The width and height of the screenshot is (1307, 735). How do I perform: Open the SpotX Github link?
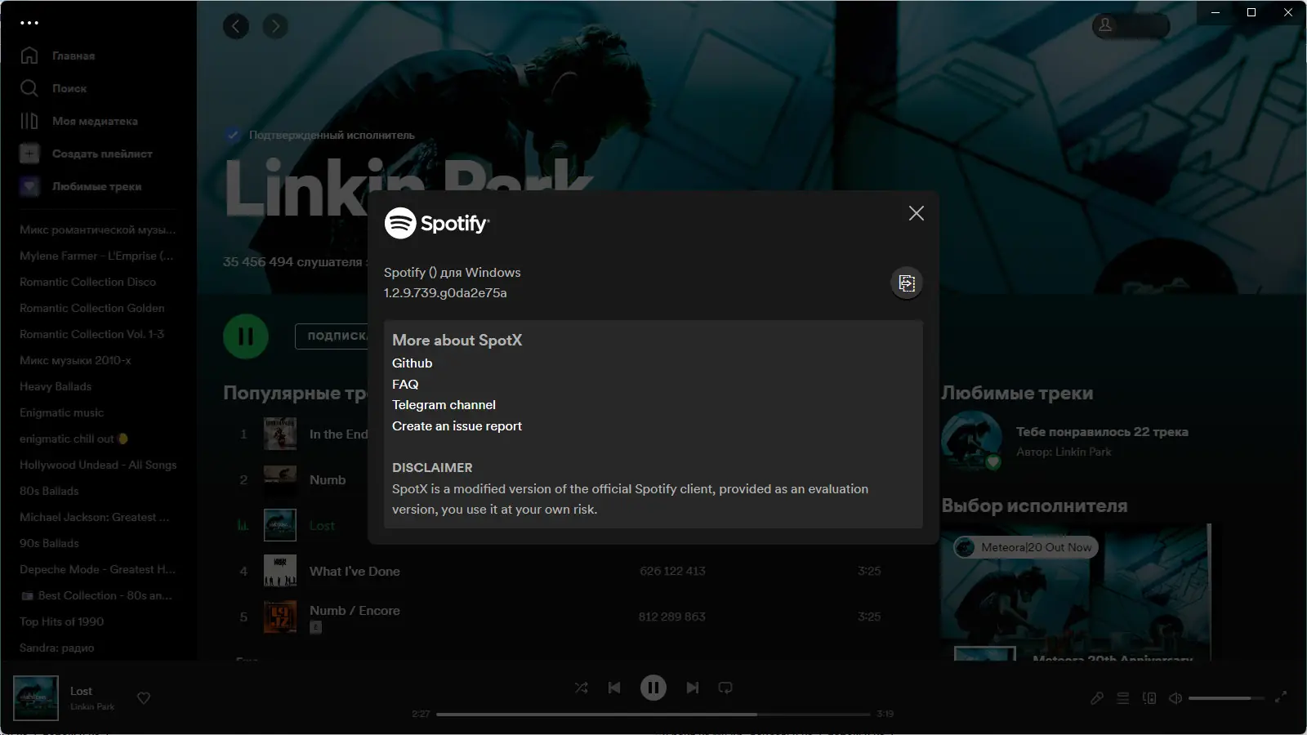tap(413, 363)
